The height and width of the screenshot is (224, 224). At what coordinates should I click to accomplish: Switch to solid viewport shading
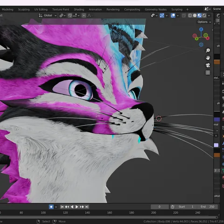coord(195,15)
